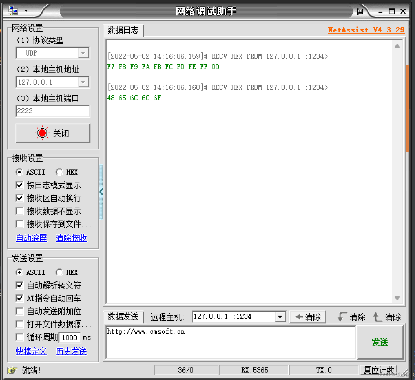
Task: Switch to the '数据日志' tab
Action: click(x=123, y=30)
